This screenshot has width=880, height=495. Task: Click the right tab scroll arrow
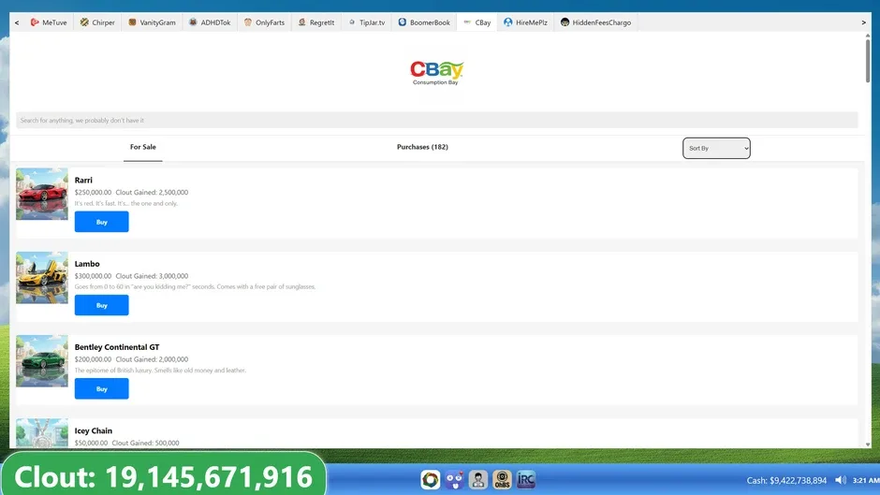(x=863, y=22)
